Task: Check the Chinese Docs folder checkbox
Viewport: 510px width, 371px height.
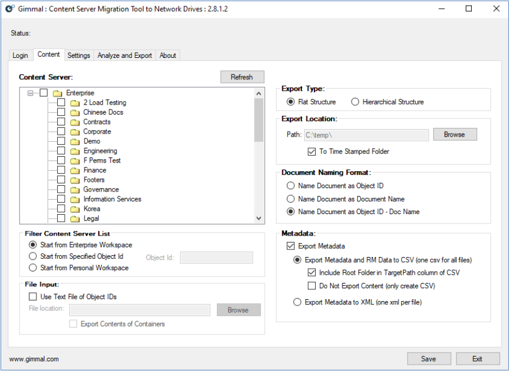Action: pos(61,112)
